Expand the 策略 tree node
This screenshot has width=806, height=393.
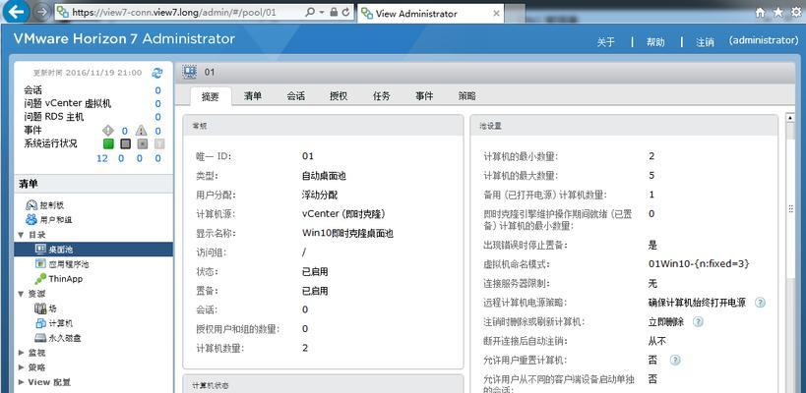[x=21, y=367]
